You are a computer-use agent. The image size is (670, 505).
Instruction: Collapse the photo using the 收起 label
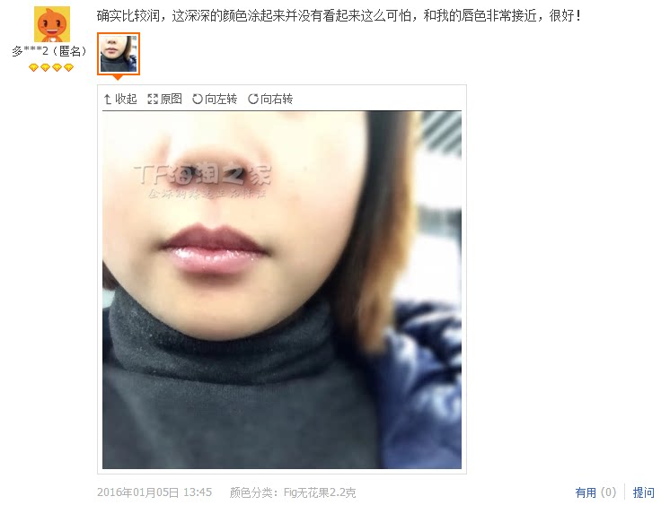pos(126,99)
